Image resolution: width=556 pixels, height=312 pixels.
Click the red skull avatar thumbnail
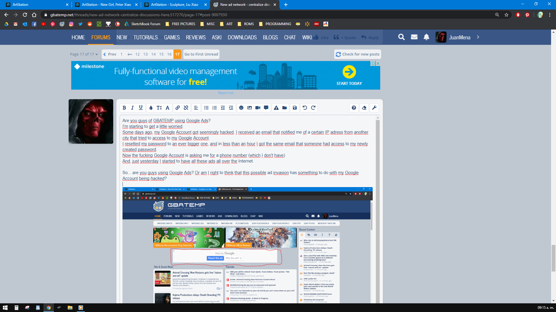91,121
